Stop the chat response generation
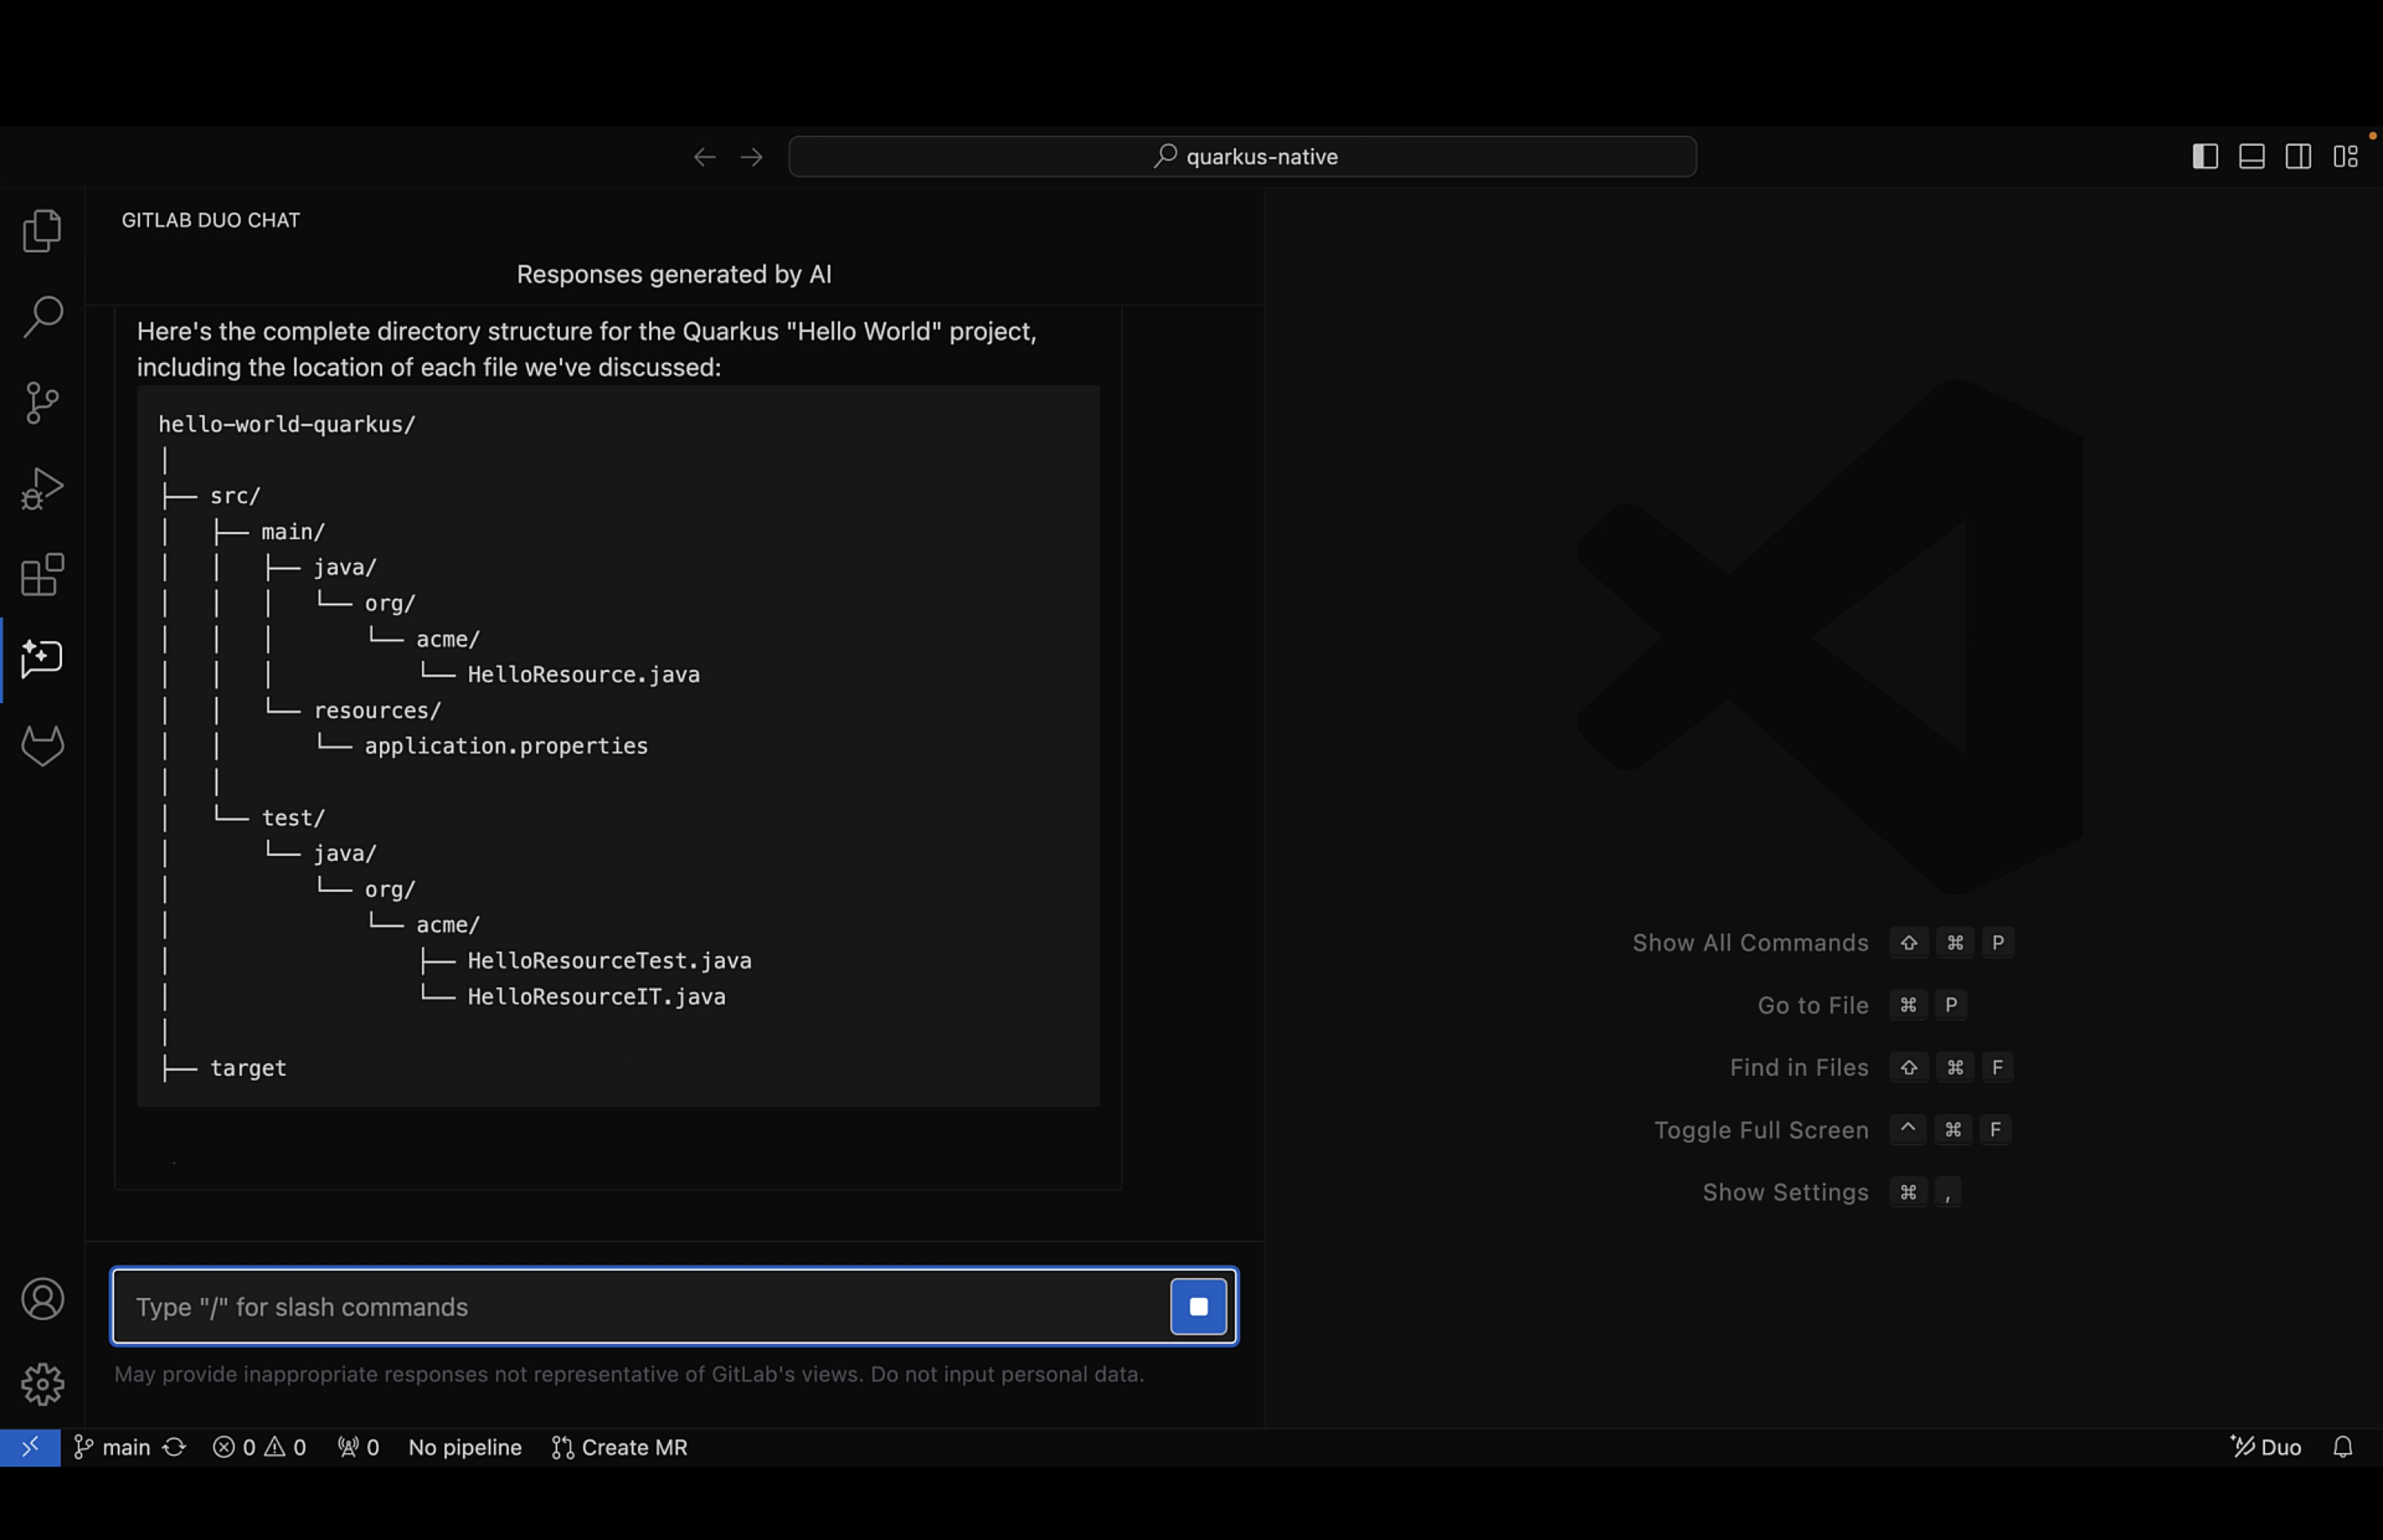The height and width of the screenshot is (1540, 2383). pyautogui.click(x=1198, y=1307)
